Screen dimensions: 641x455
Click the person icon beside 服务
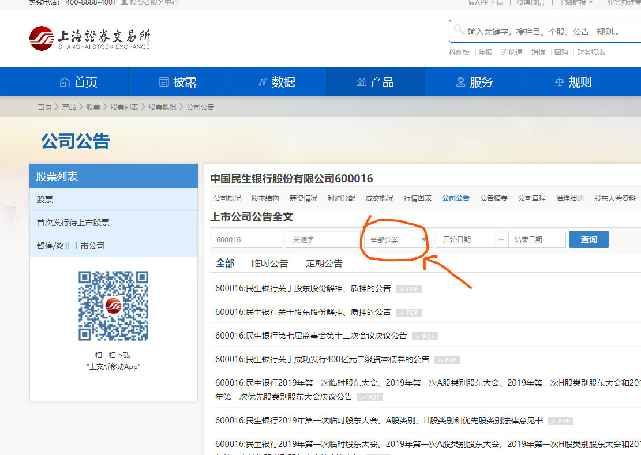[x=461, y=82]
